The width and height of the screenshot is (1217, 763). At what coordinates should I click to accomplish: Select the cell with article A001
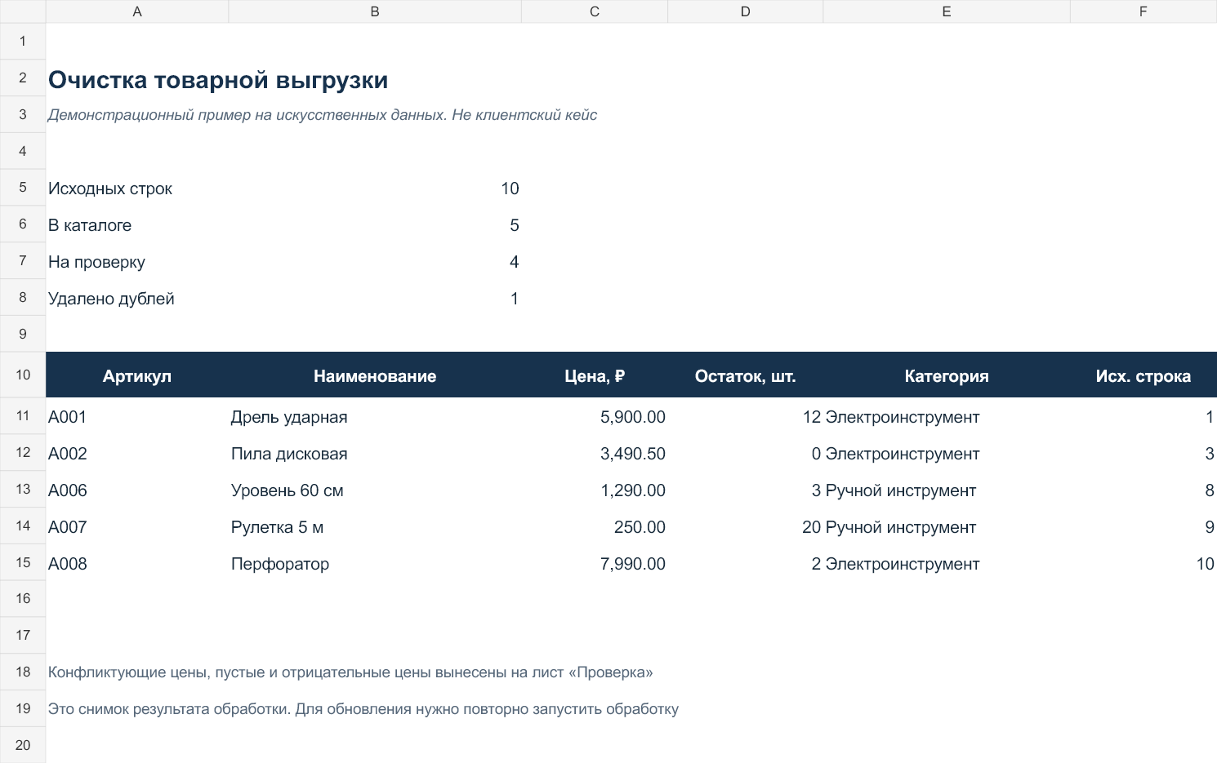(137, 417)
